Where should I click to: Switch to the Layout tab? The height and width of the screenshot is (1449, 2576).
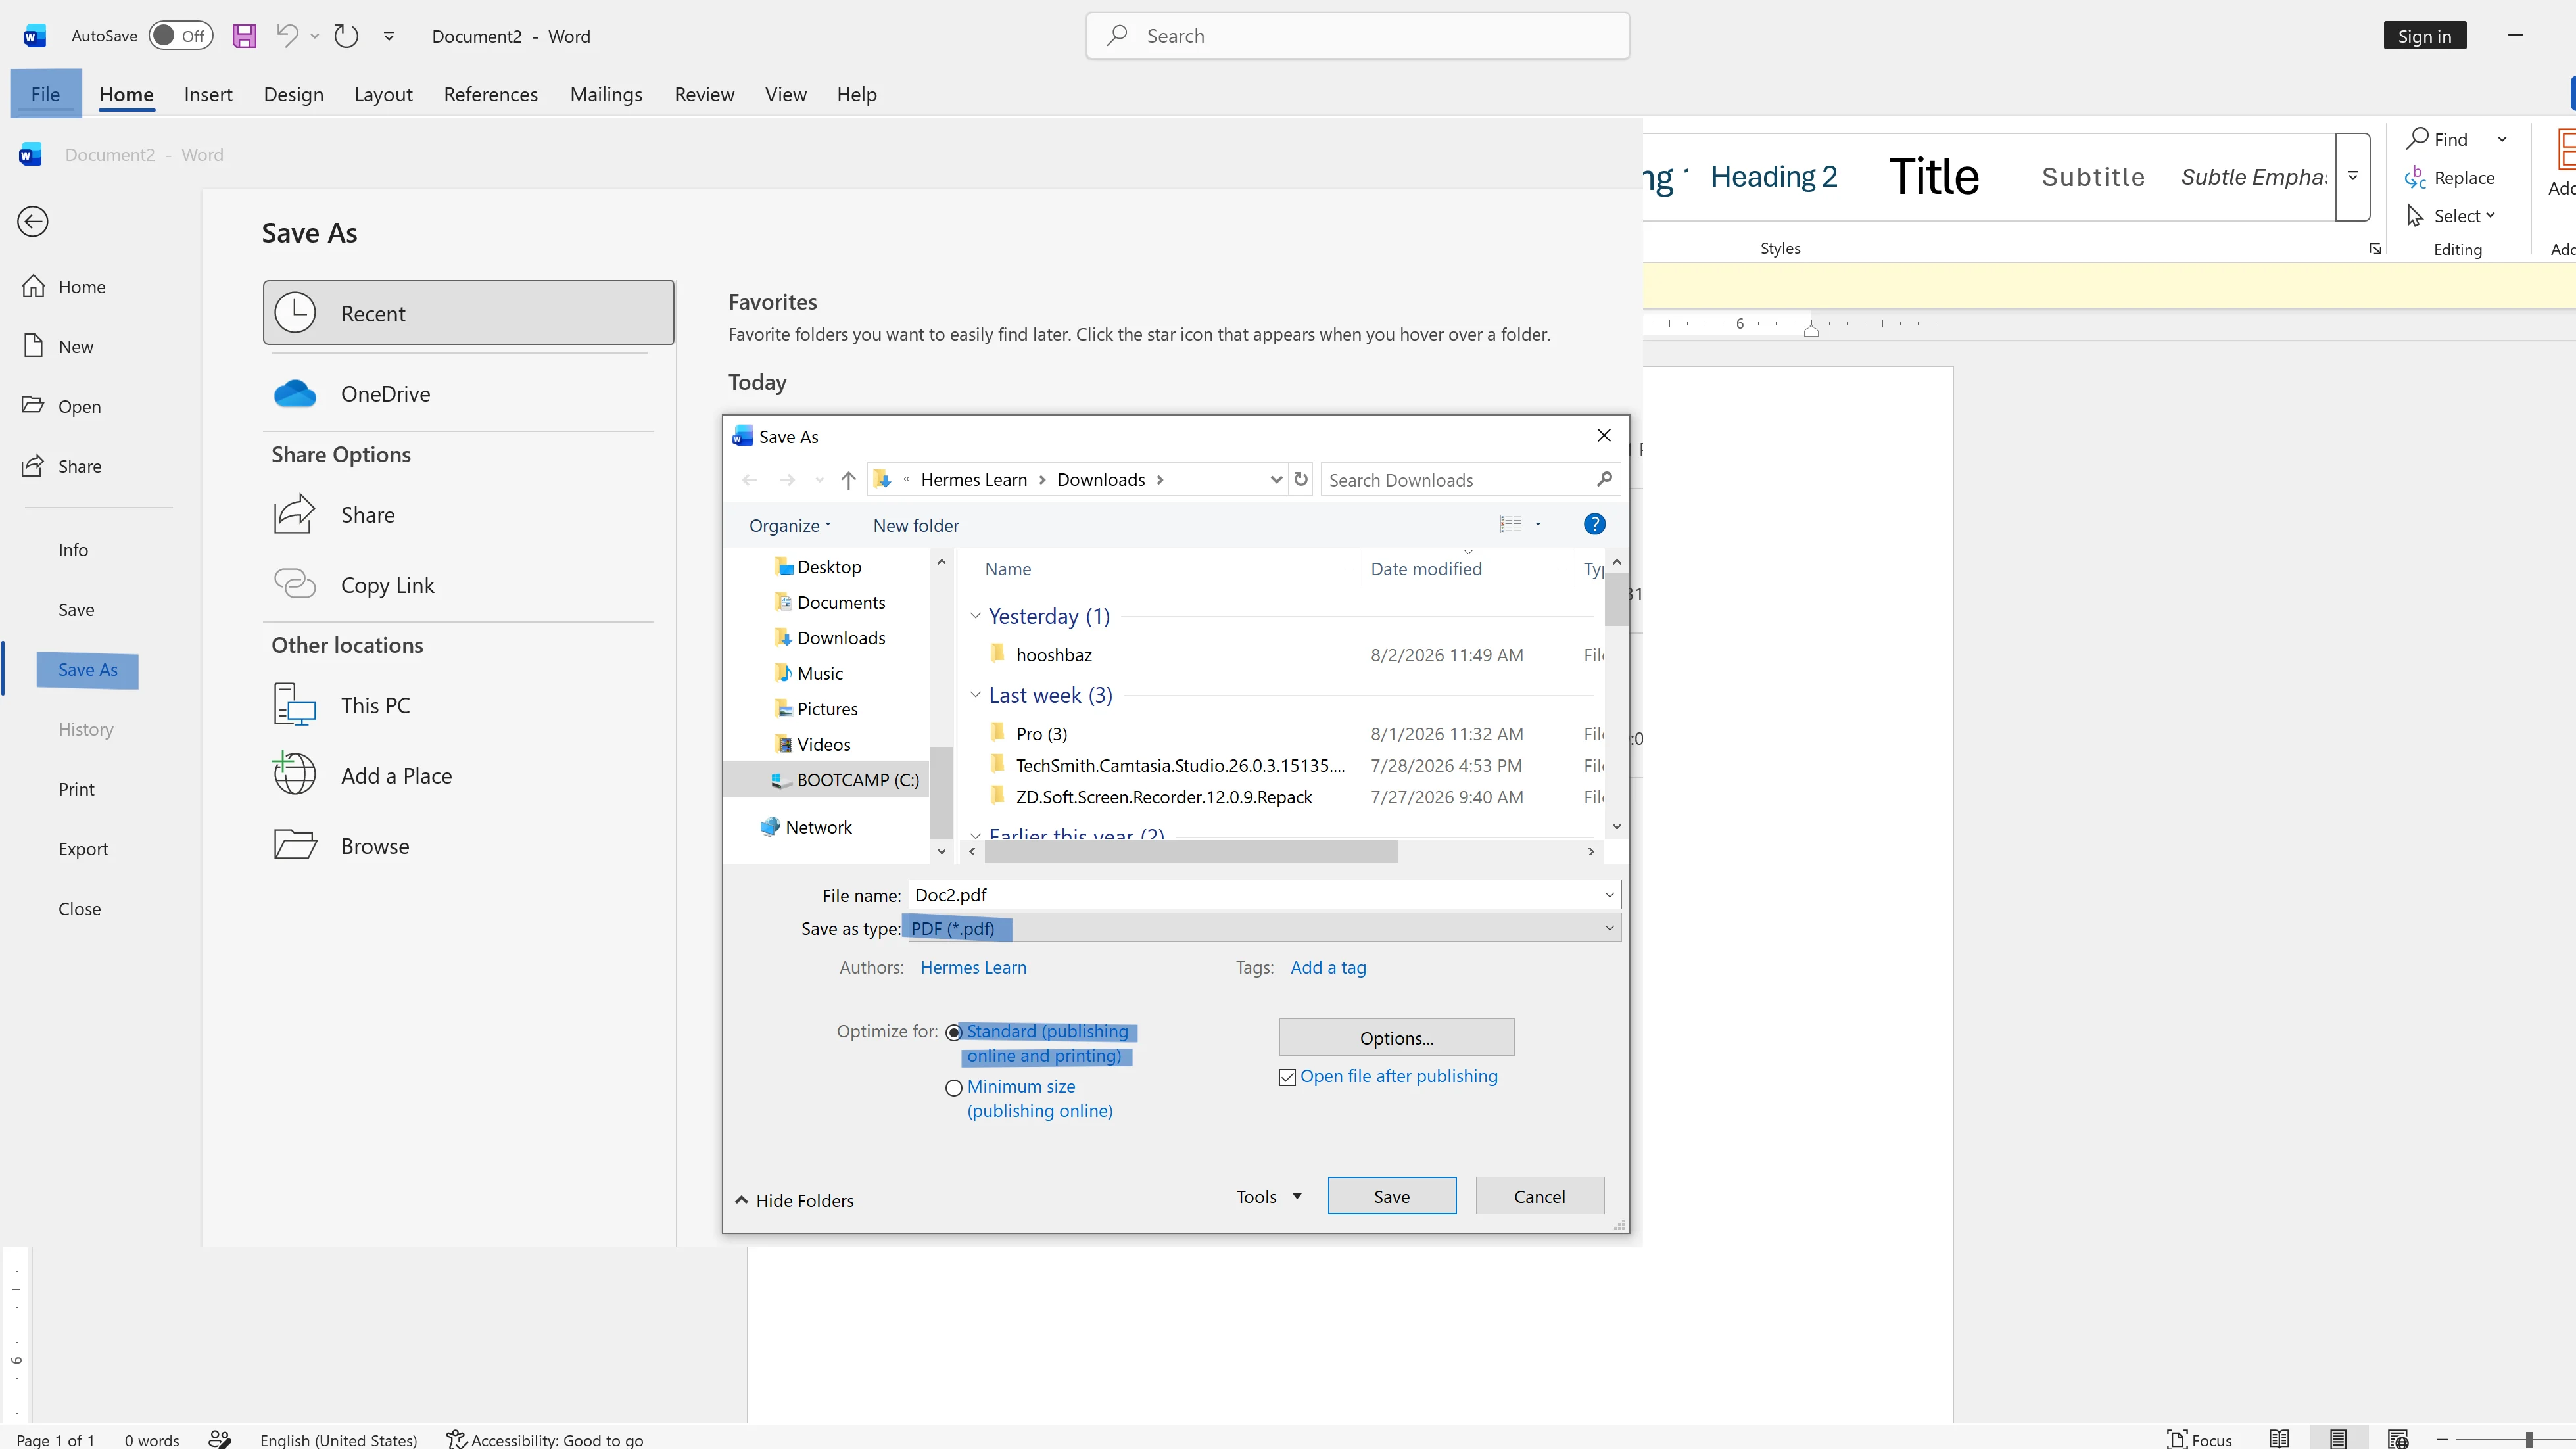(x=383, y=94)
